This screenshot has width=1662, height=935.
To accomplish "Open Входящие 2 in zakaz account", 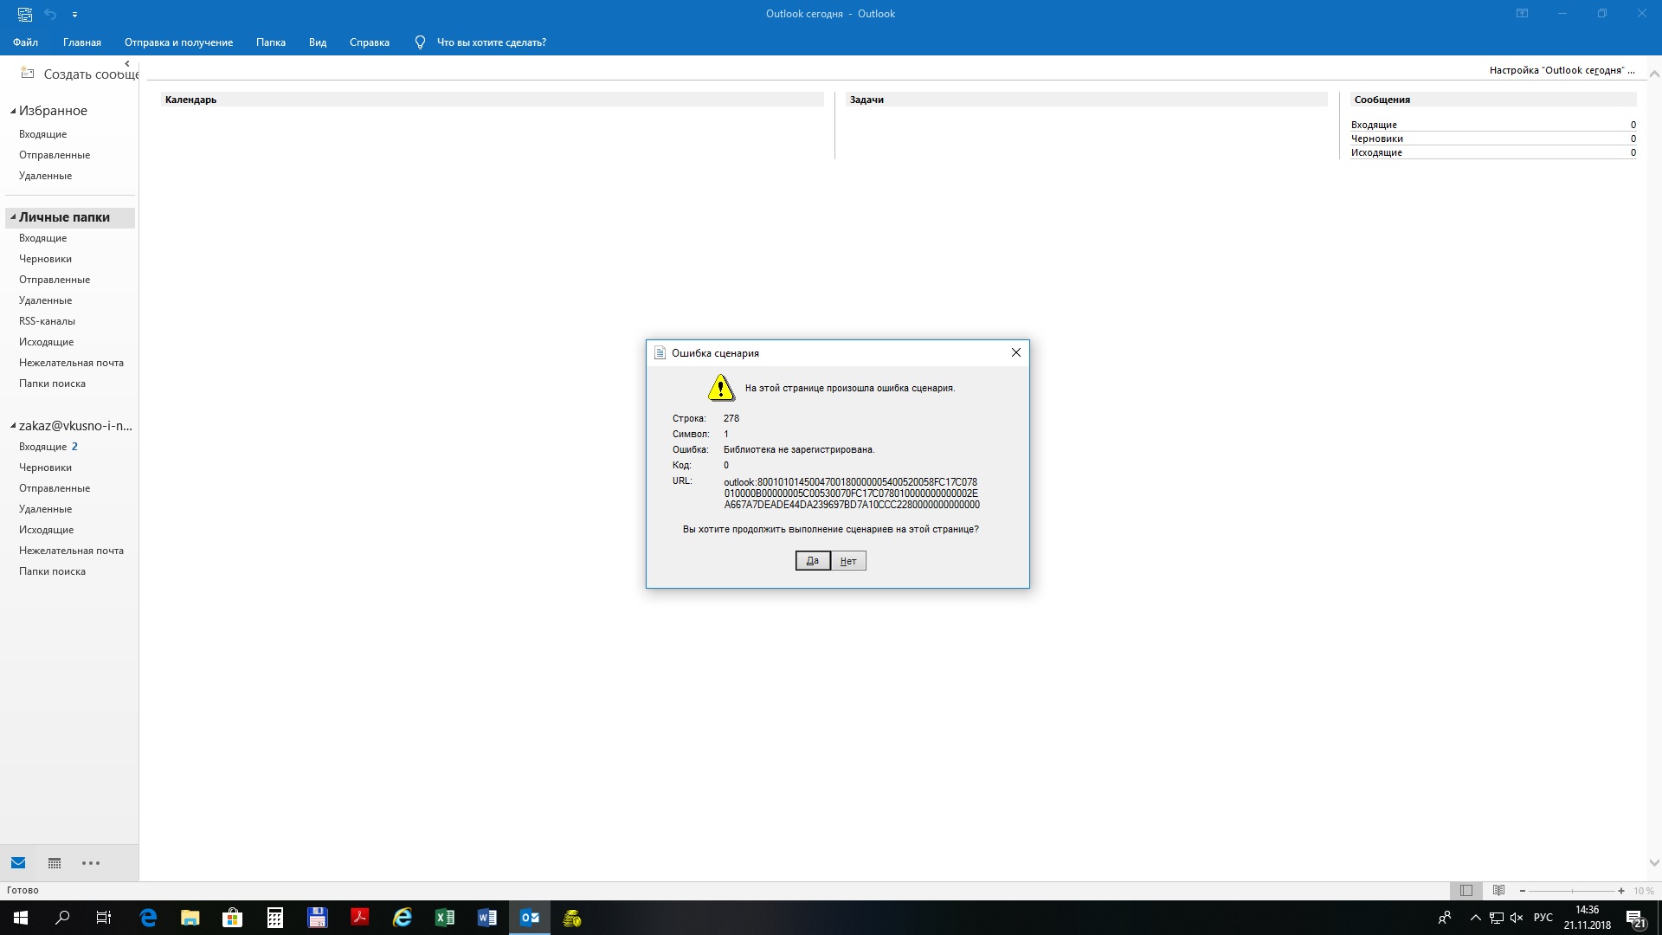I will pyautogui.click(x=48, y=447).
